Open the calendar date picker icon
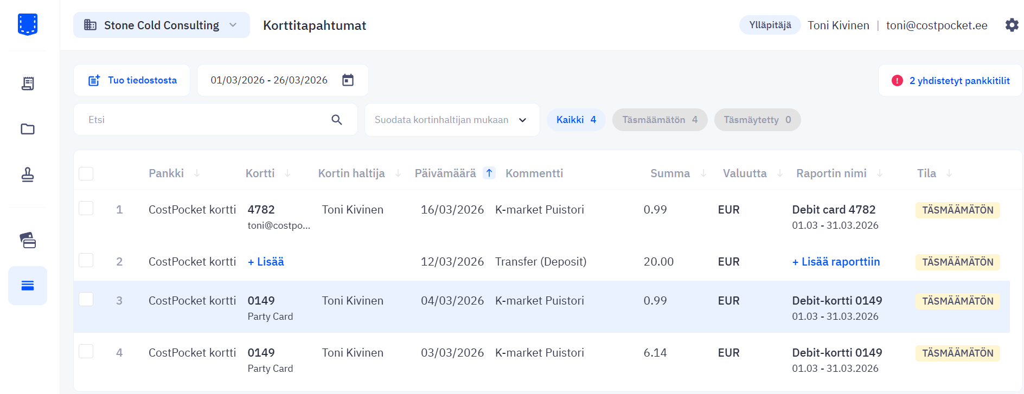 (348, 80)
